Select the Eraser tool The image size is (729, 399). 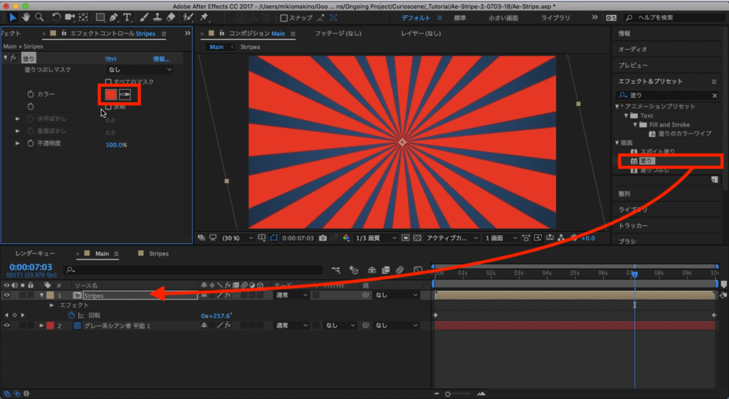click(x=170, y=17)
